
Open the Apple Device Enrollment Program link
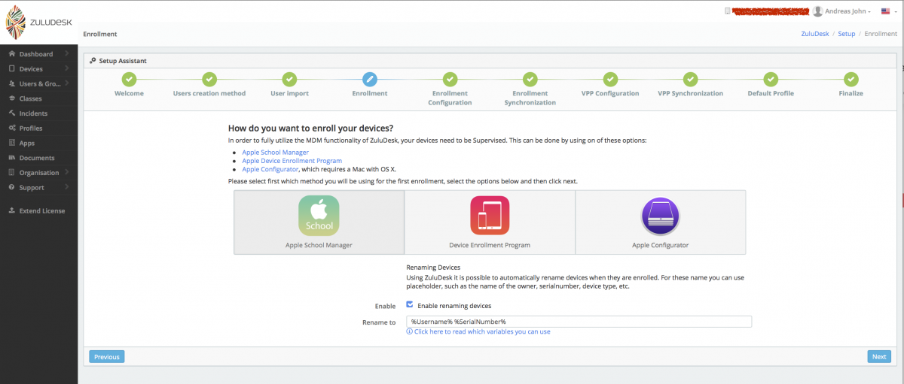click(x=292, y=161)
